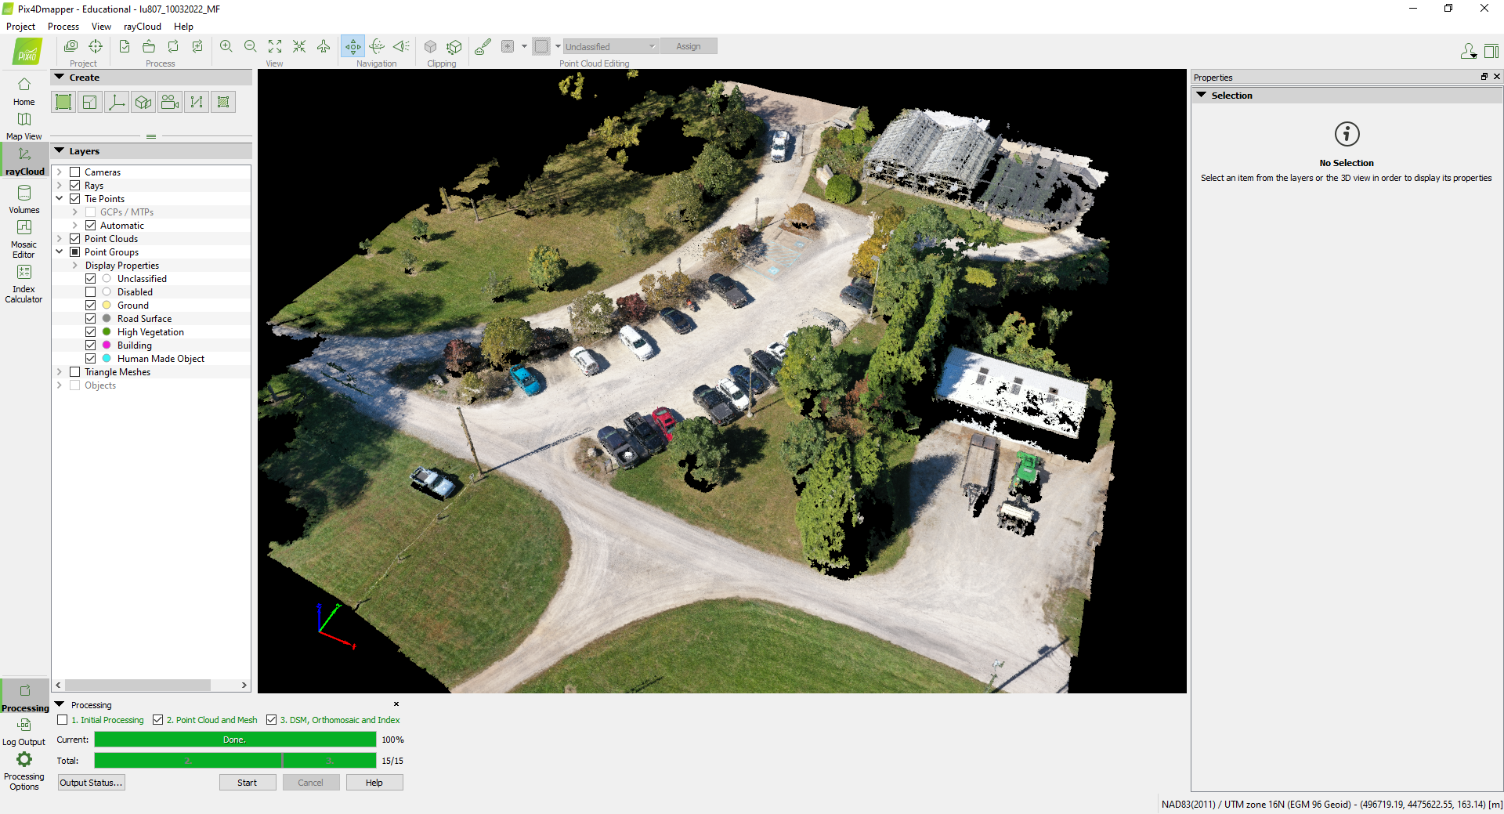Zoom out of the 3D view
The width and height of the screenshot is (1504, 814).
pyautogui.click(x=251, y=46)
